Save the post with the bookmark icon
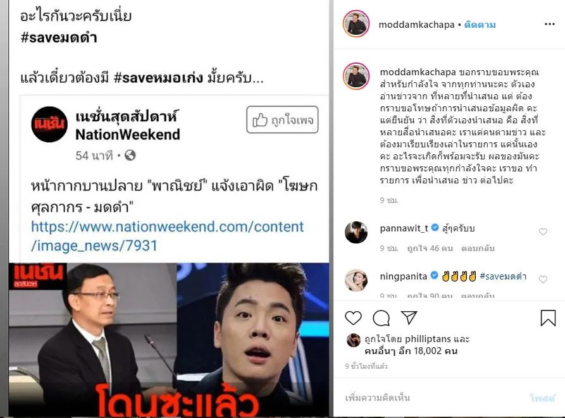The image size is (565, 418). click(548, 318)
